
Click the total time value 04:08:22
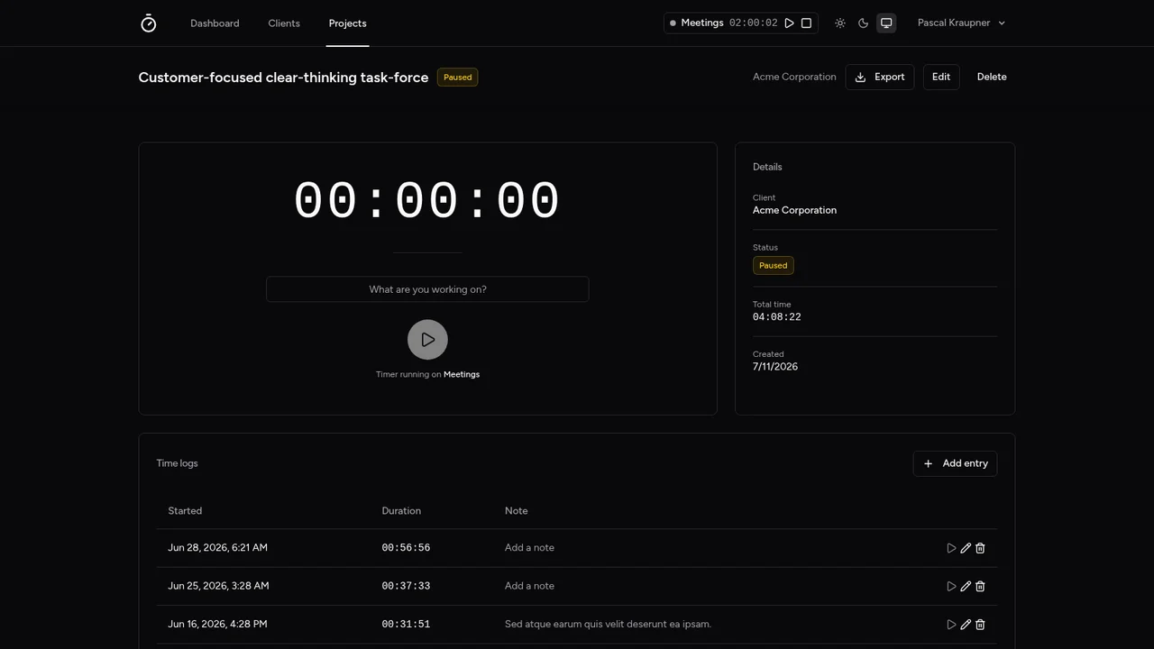tap(777, 317)
